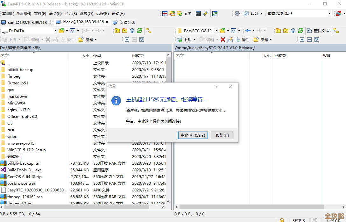This screenshot has height=222, width=346.
Task: Refresh the remote directory listing
Action: tap(300, 31)
